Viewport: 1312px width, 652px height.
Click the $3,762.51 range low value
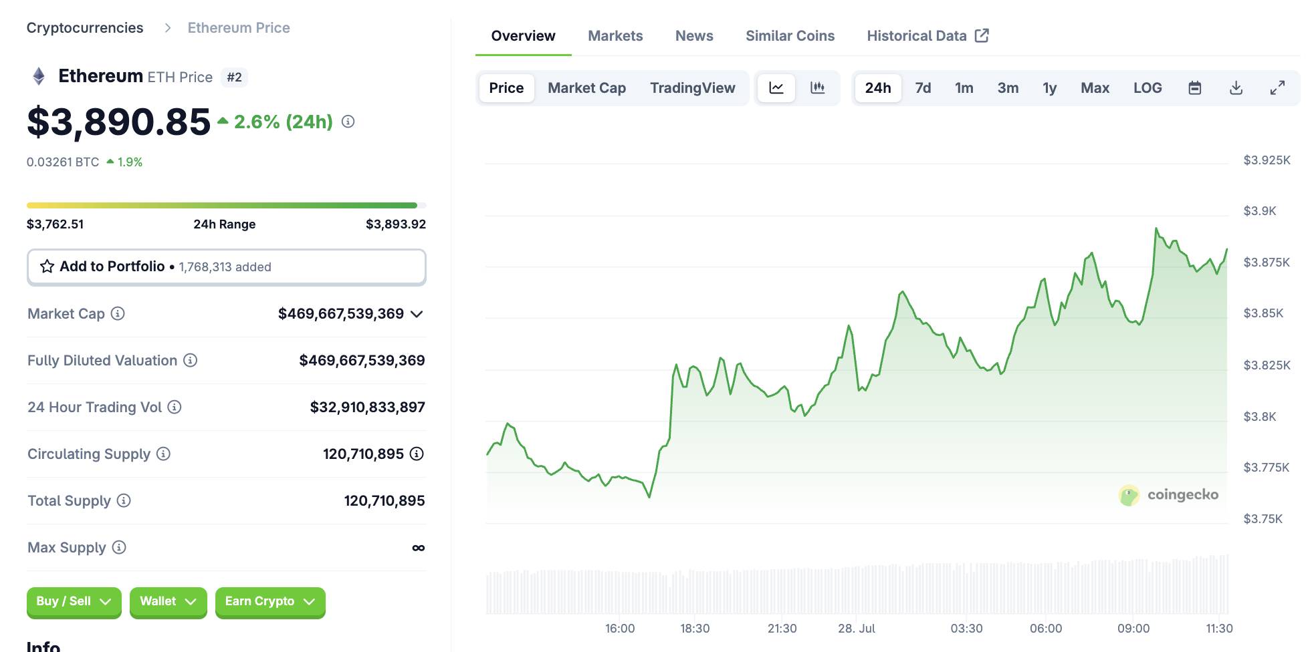[x=55, y=224]
